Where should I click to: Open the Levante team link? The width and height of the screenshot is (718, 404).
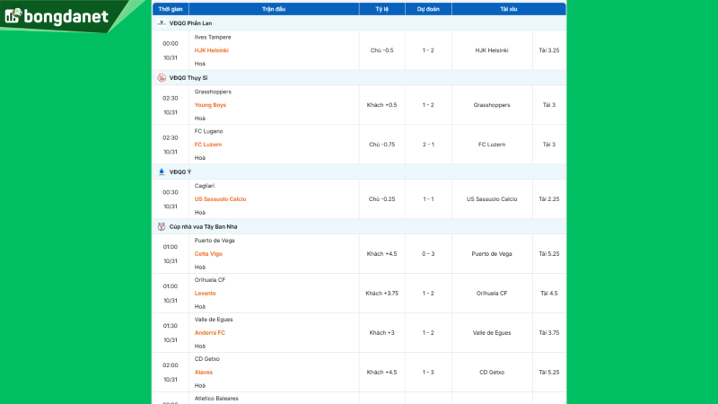point(206,294)
